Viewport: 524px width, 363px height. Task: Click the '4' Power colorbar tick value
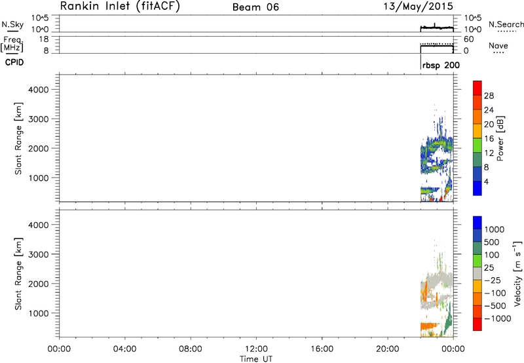click(486, 181)
